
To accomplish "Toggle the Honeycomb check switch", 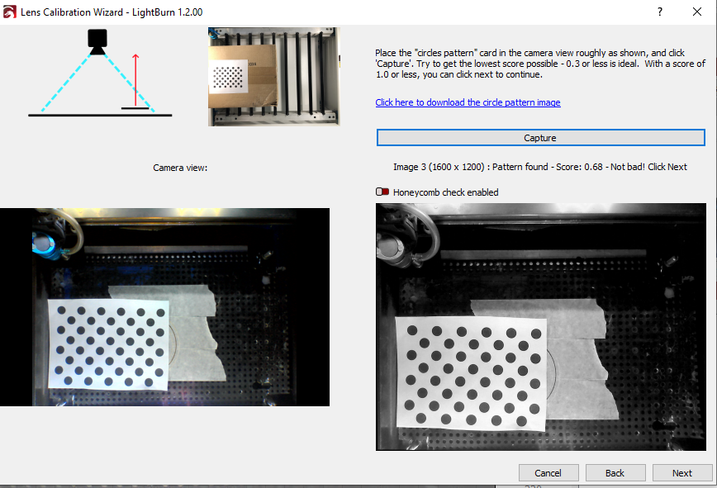I will (382, 192).
